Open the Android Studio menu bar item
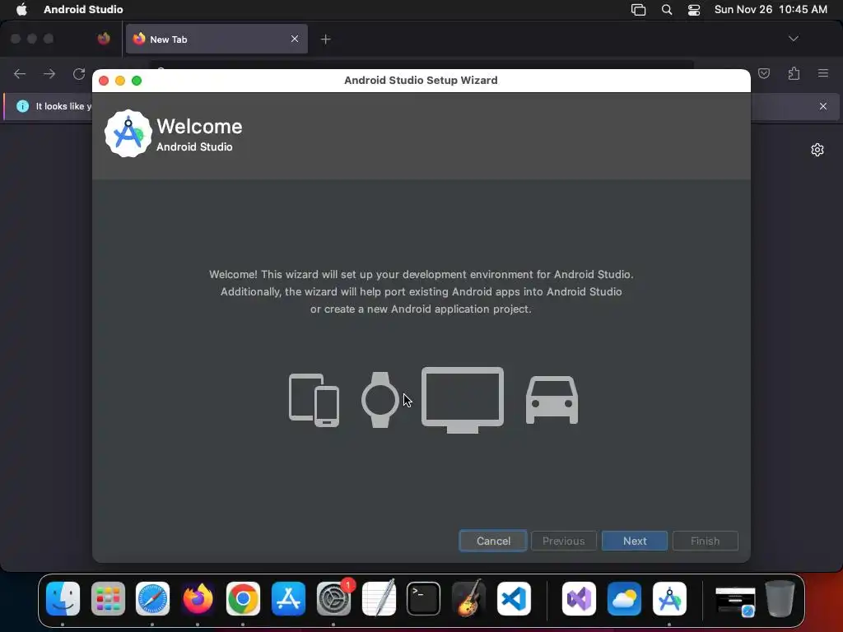This screenshot has width=843, height=632. 83,9
